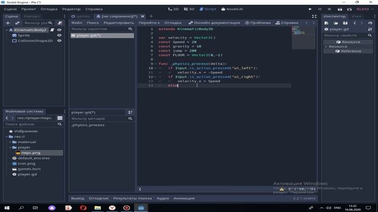The image size is (378, 212).
Task: Open script attached to KinematicBody2D
Action: [x=52, y=30]
